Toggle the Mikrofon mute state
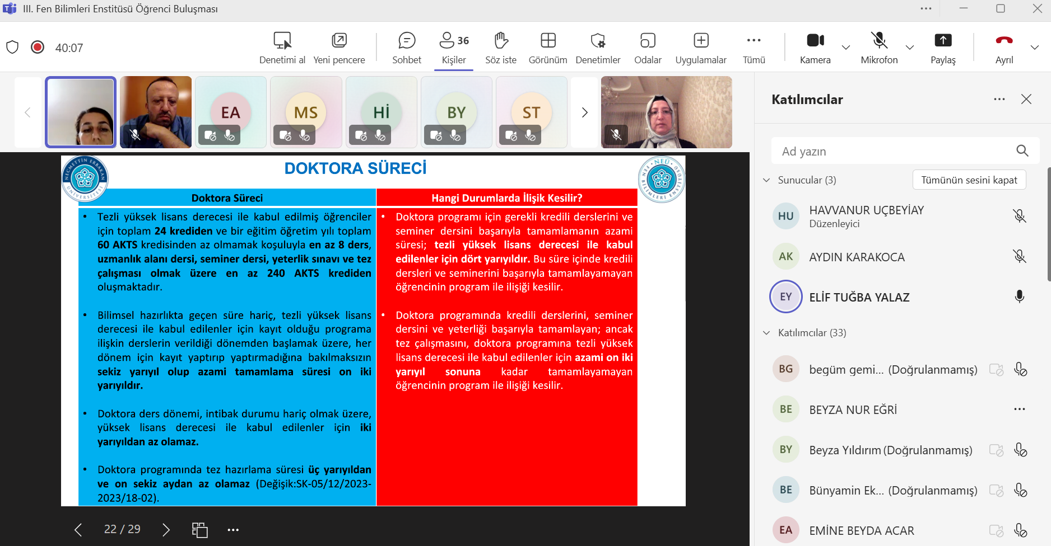 pos(878,48)
